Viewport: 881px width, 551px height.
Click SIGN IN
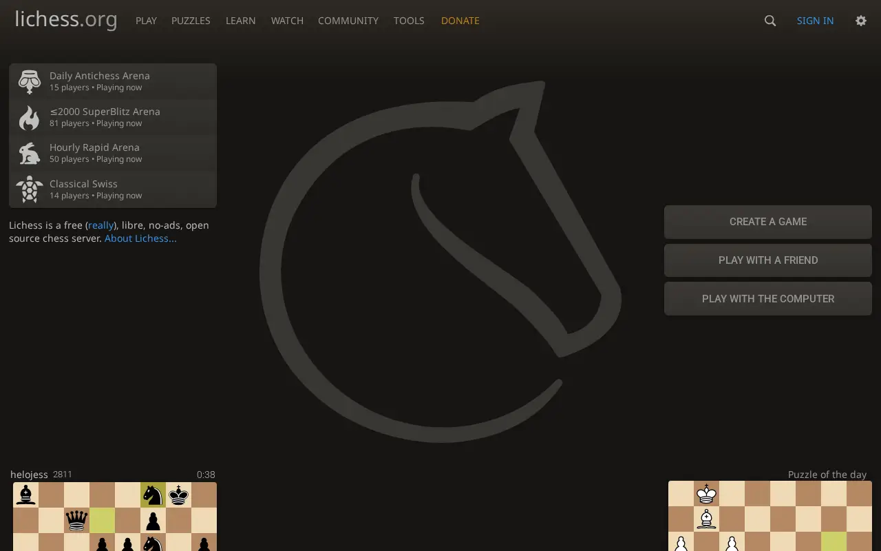[815, 21]
